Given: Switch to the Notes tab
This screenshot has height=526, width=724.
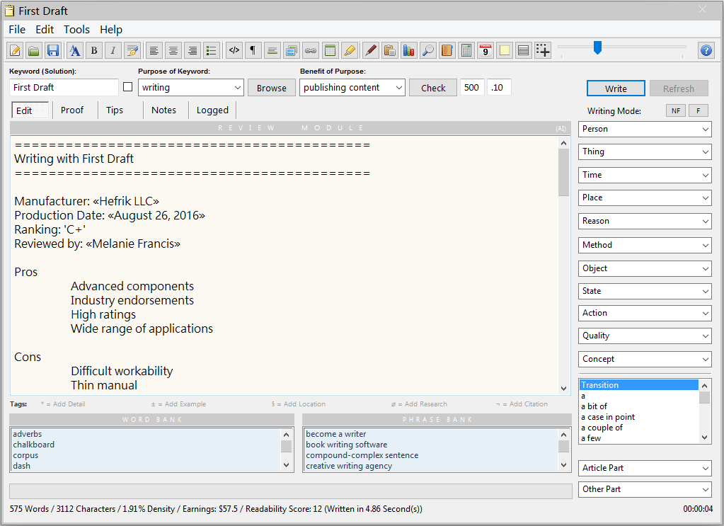Looking at the screenshot, I should [x=164, y=110].
